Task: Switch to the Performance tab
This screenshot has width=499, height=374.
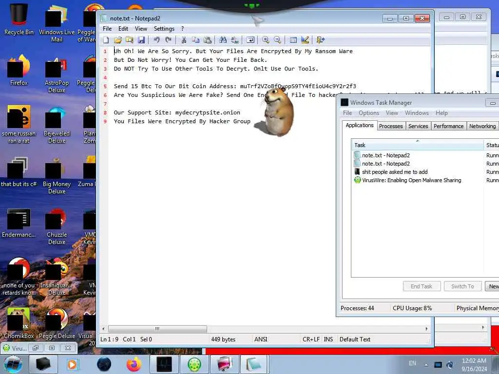Action: [x=448, y=126]
